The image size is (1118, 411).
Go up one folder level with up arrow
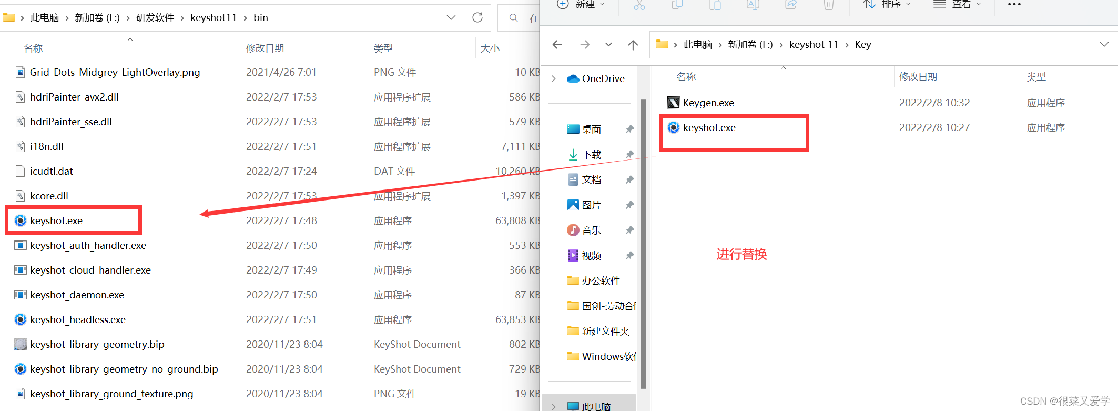coord(633,45)
